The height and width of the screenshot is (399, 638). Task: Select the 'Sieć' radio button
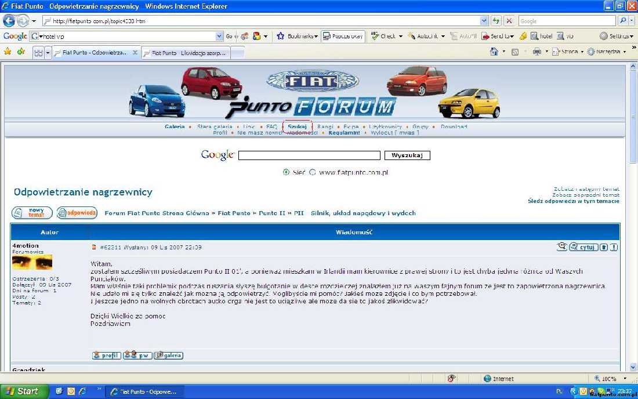coord(286,172)
